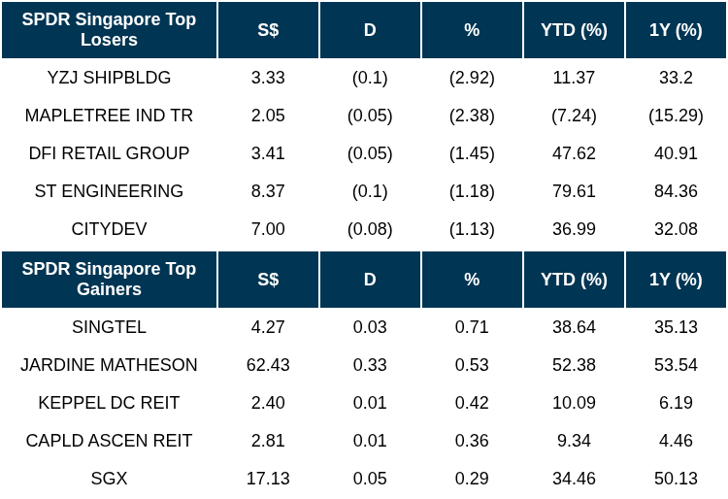Select the CITYDEV stock name
This screenshot has width=728, height=499.
pyautogui.click(x=109, y=229)
